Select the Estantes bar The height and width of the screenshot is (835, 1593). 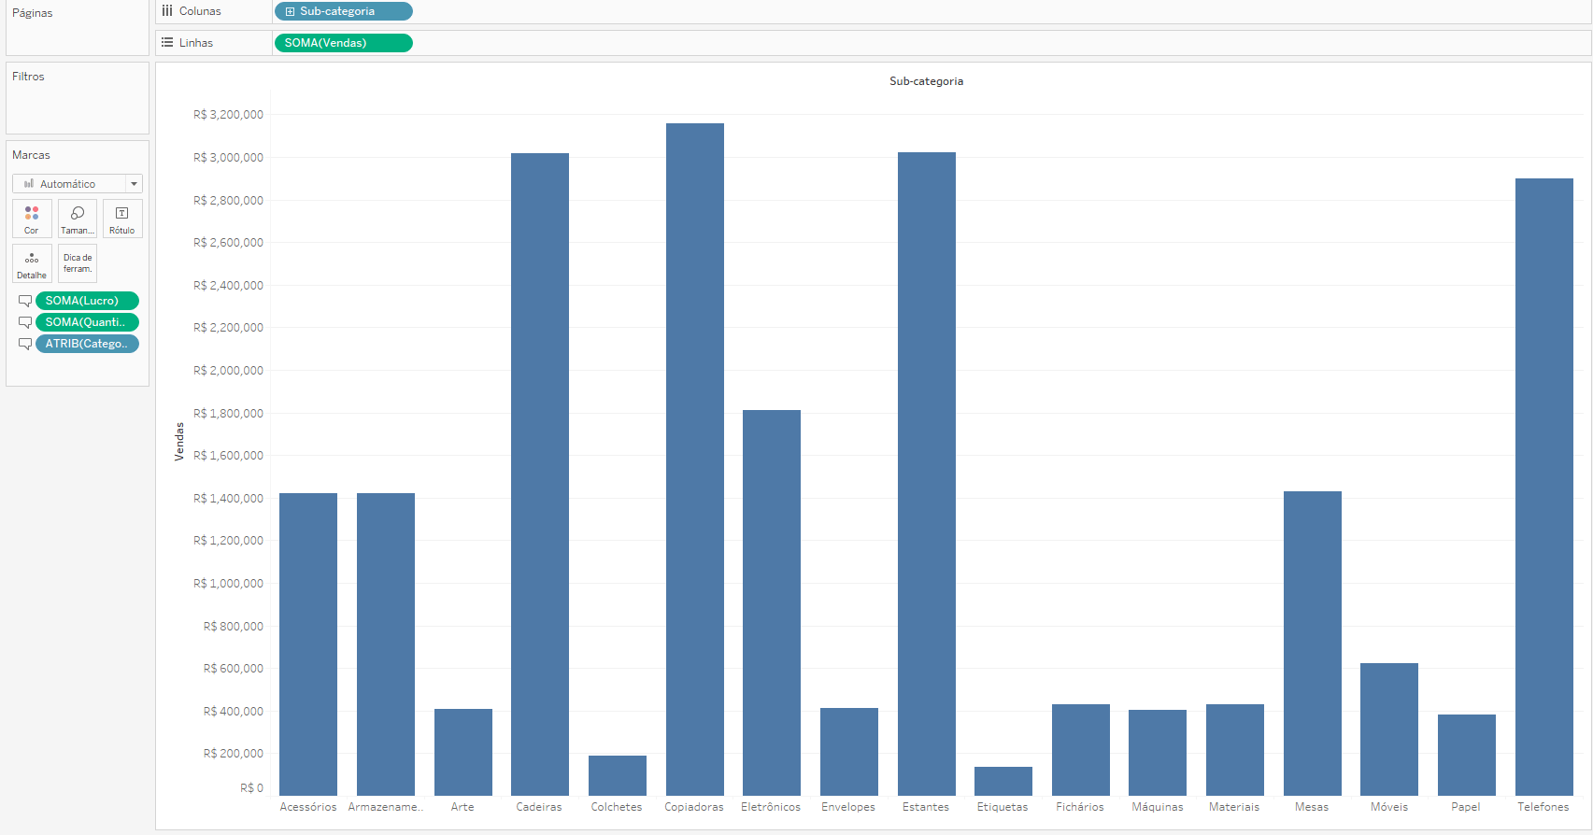tap(927, 474)
